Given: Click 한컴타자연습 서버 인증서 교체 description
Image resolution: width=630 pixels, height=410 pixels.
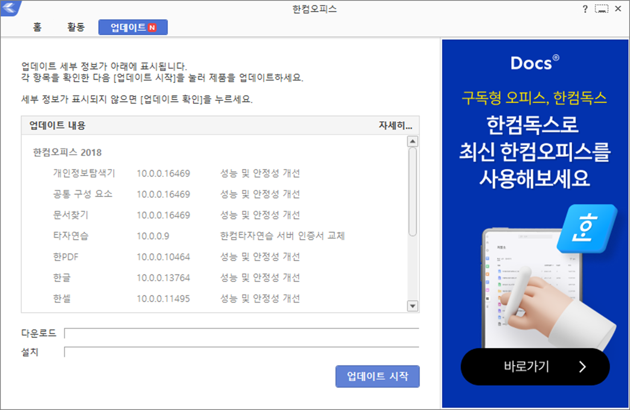Looking at the screenshot, I should pyautogui.click(x=283, y=236).
